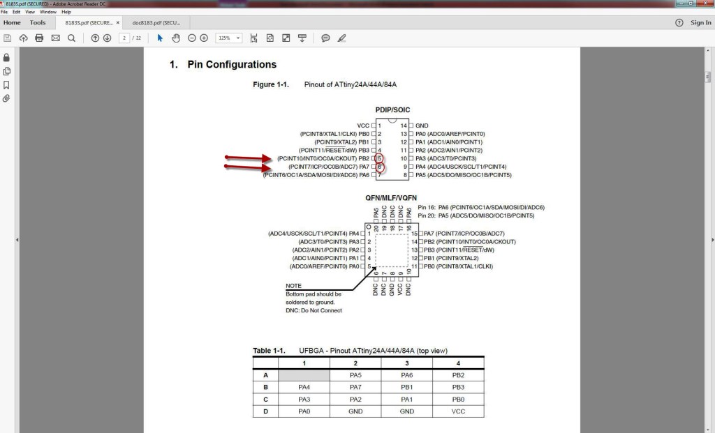Select the 8183S.pdf document tab

point(88,23)
